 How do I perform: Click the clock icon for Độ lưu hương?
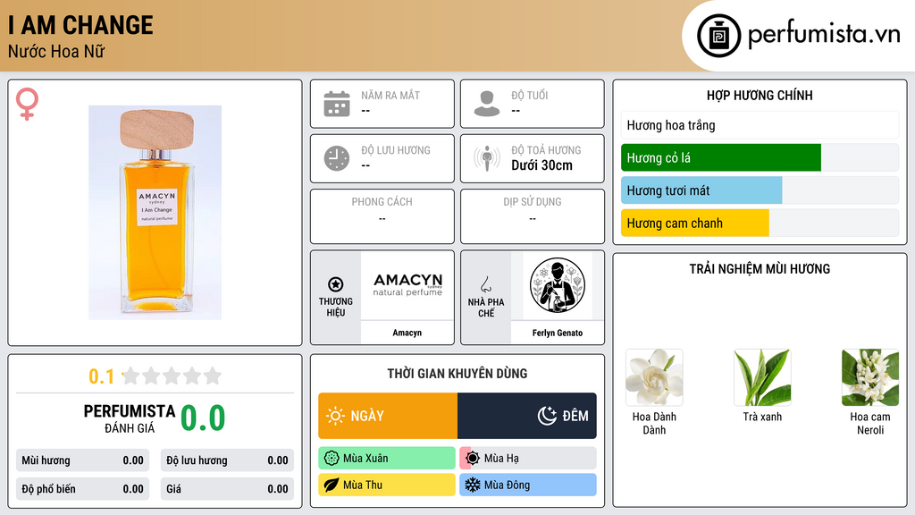[337, 158]
